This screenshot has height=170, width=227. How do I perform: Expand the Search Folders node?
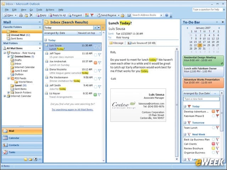click(9, 92)
